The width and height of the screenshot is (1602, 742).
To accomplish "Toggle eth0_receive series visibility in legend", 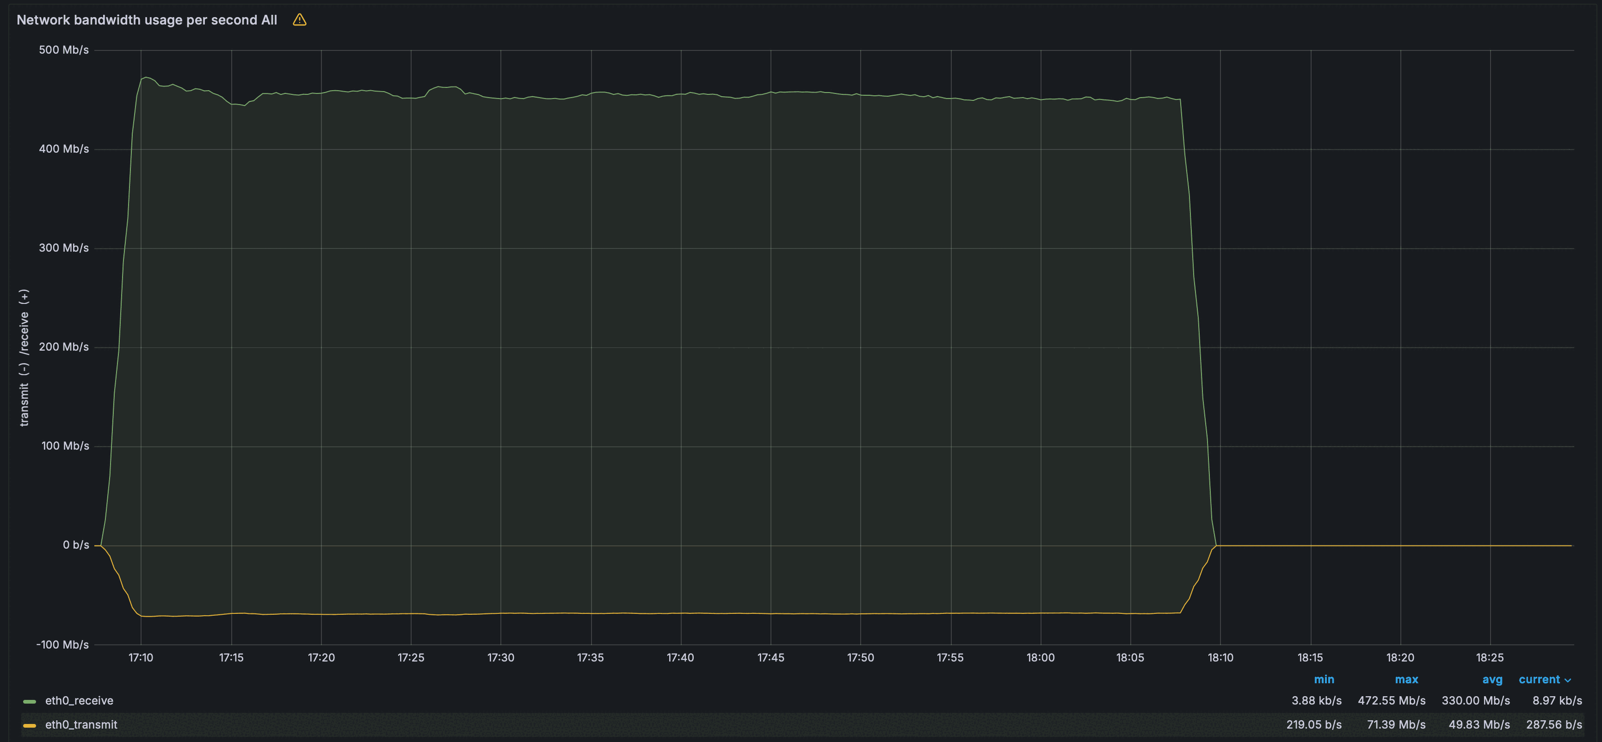I will coord(79,701).
